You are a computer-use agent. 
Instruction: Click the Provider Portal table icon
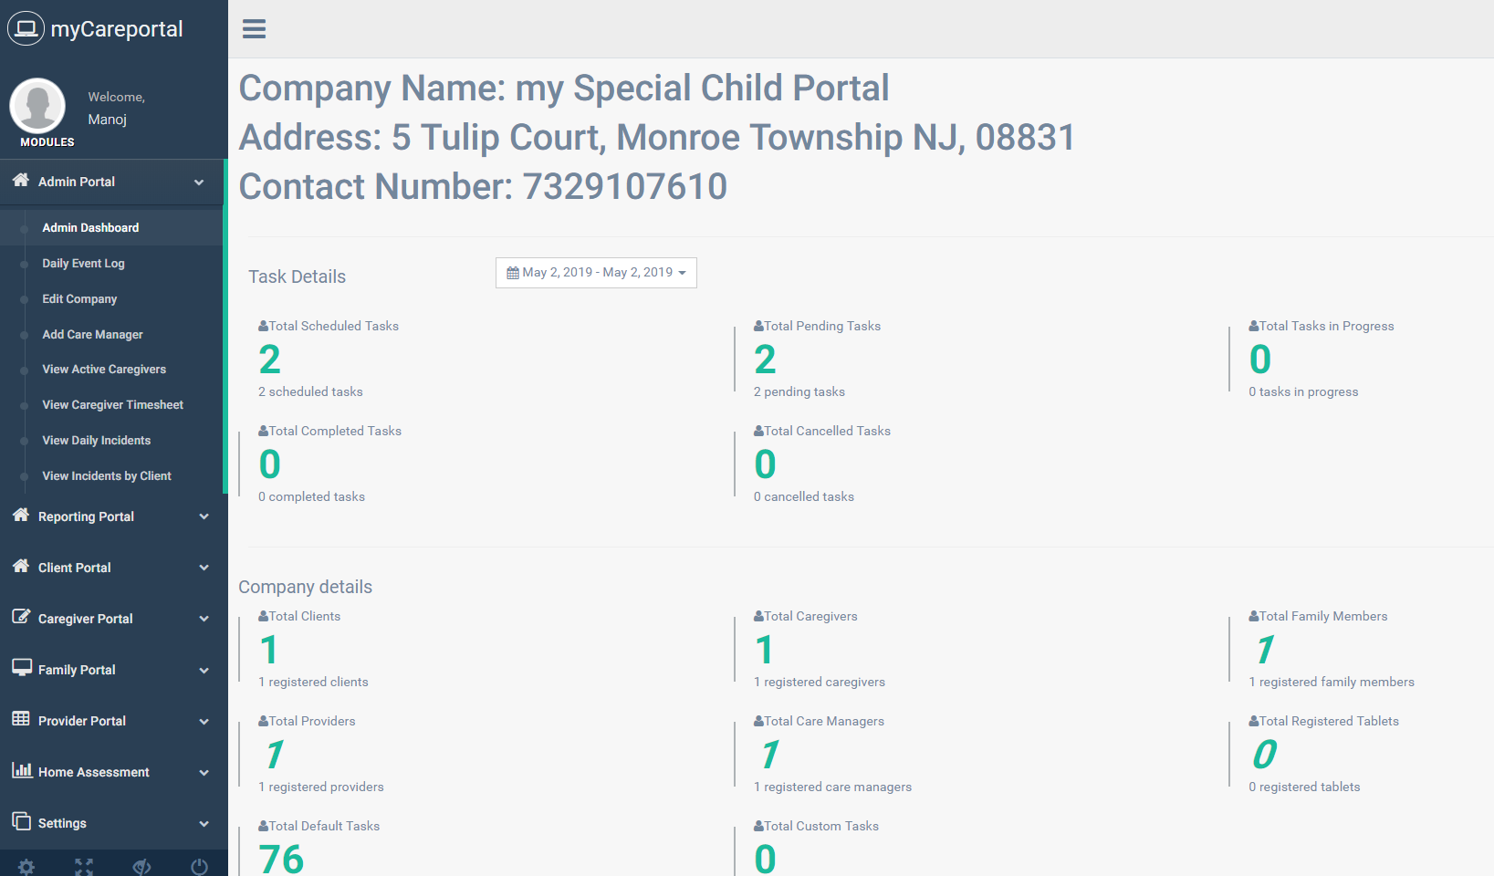point(21,719)
